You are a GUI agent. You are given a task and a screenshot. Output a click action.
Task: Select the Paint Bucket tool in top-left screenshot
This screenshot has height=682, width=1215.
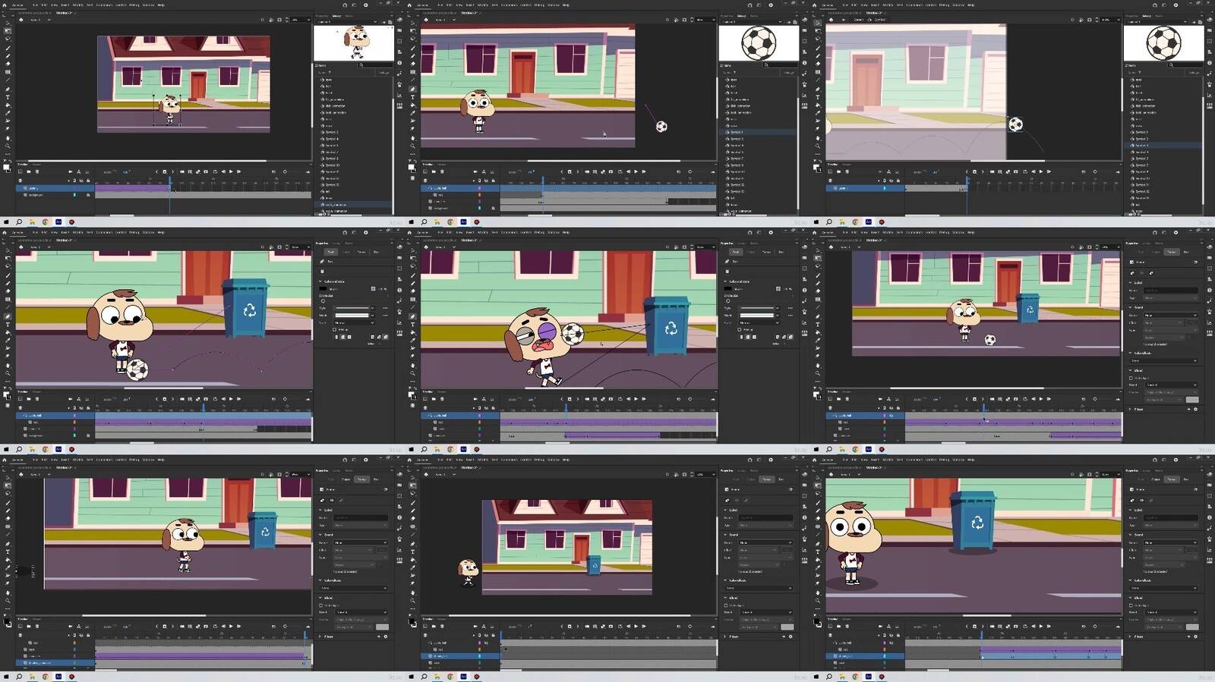coord(8,105)
